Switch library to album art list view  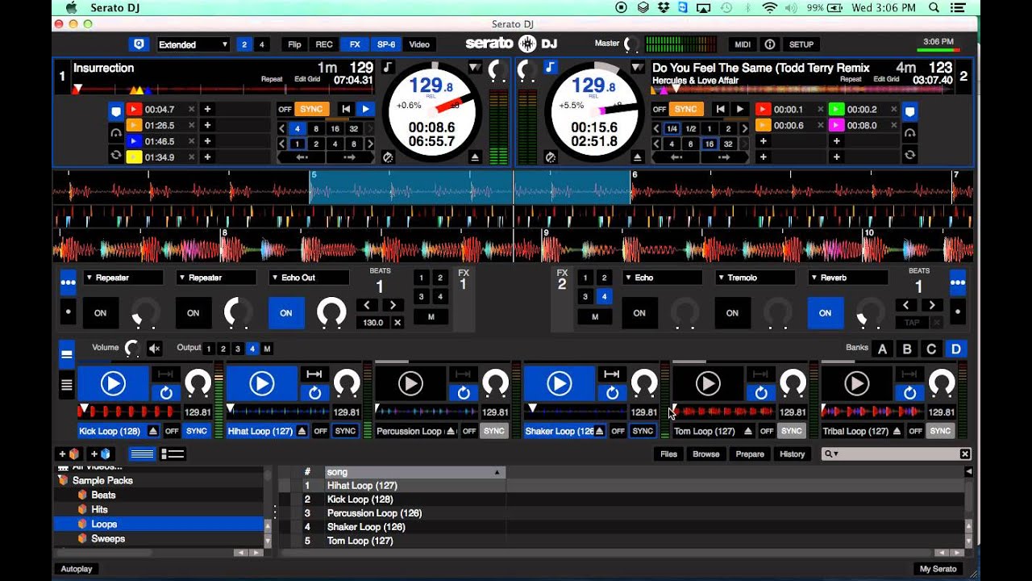click(x=173, y=454)
